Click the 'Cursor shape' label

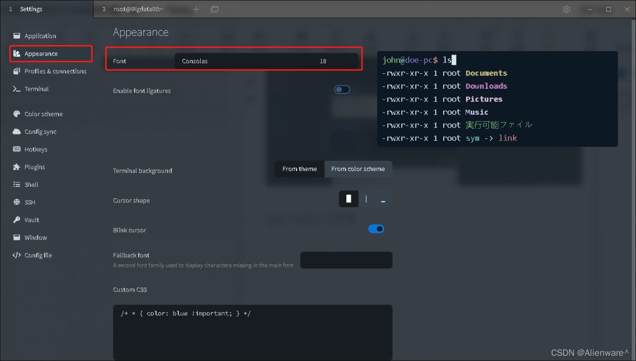[x=131, y=200]
